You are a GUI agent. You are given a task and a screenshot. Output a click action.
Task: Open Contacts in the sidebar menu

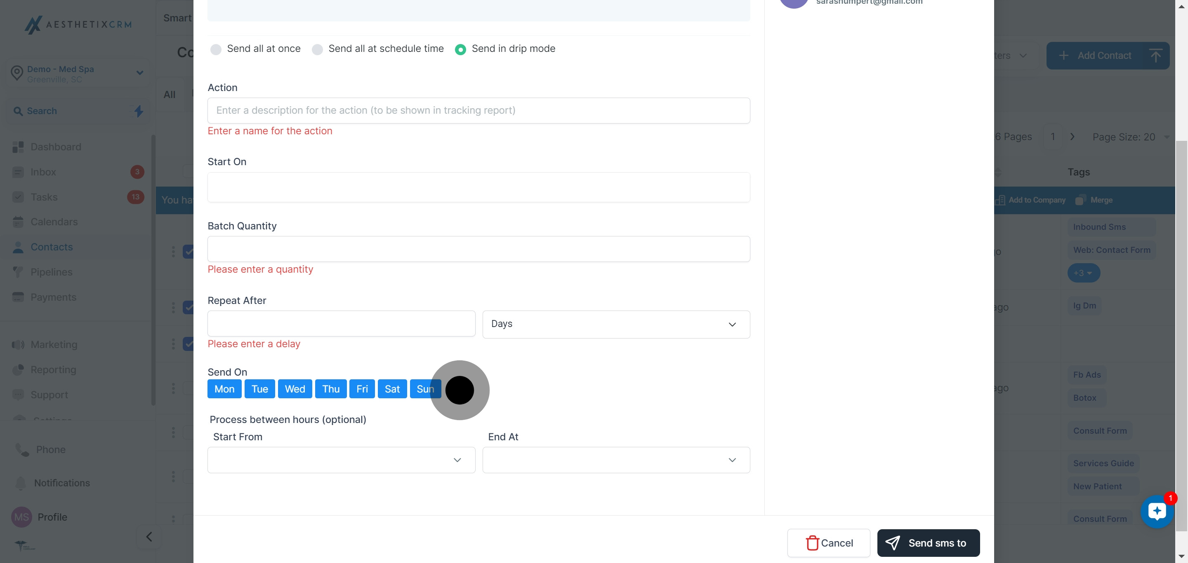52,247
